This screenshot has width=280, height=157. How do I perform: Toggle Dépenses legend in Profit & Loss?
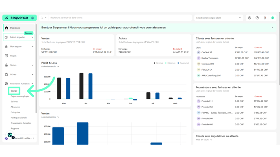(x=170, y=63)
